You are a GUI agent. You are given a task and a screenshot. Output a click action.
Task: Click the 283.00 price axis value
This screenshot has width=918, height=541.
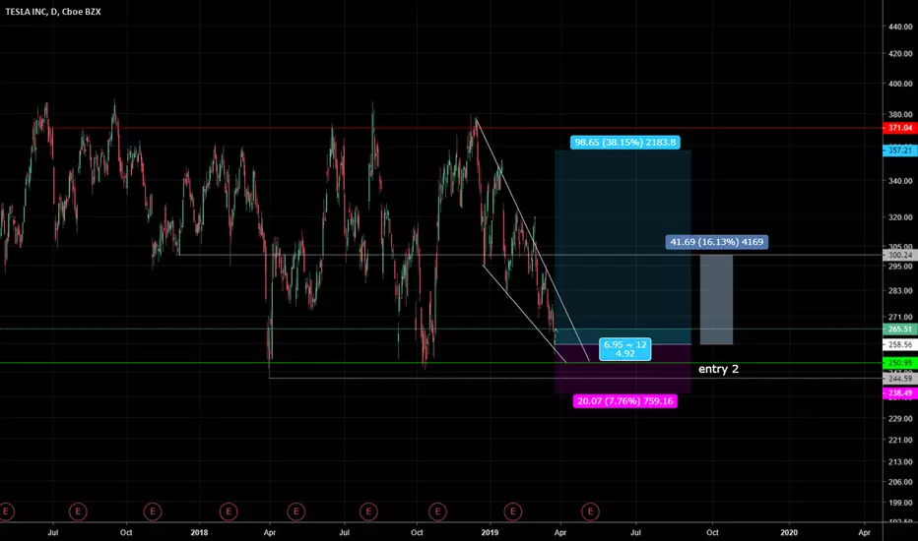point(900,291)
